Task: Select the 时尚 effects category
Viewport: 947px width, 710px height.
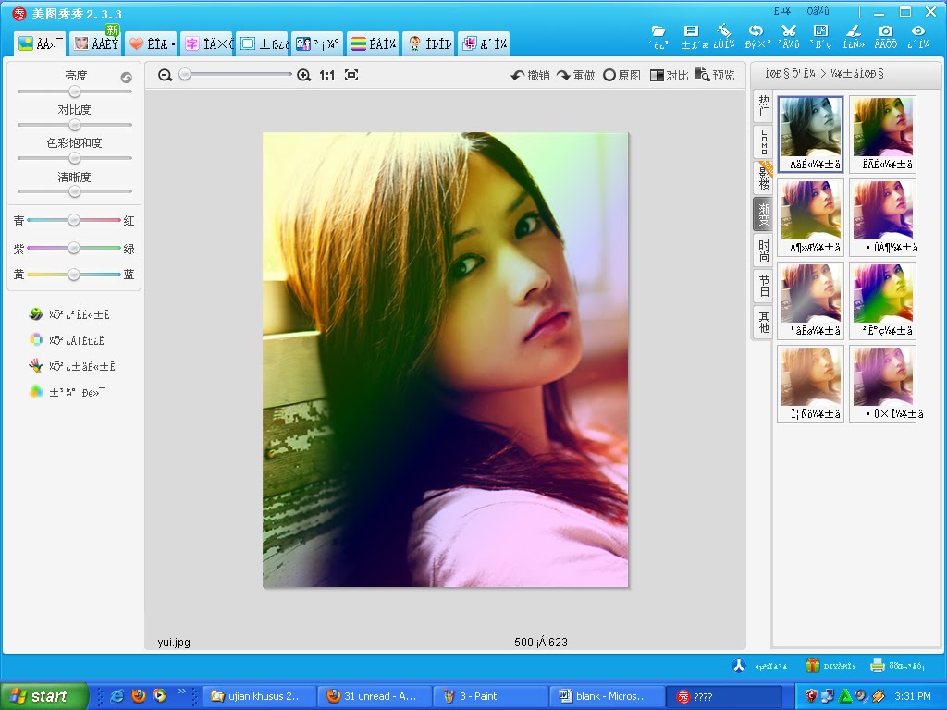Action: pos(764,250)
